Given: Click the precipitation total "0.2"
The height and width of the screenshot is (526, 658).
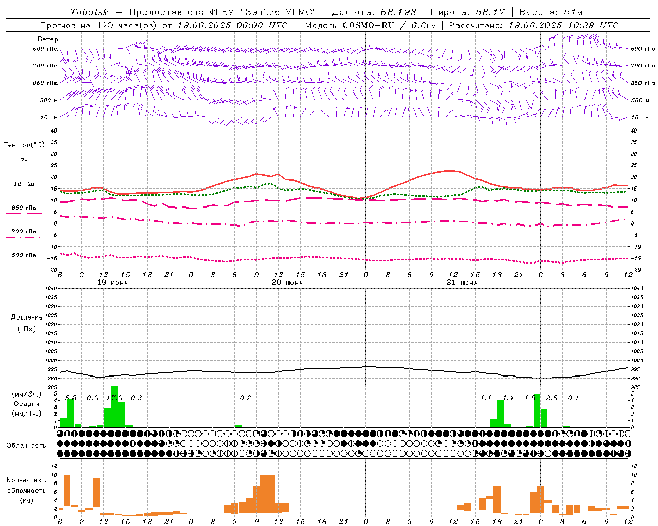Looking at the screenshot, I should pos(246,398).
